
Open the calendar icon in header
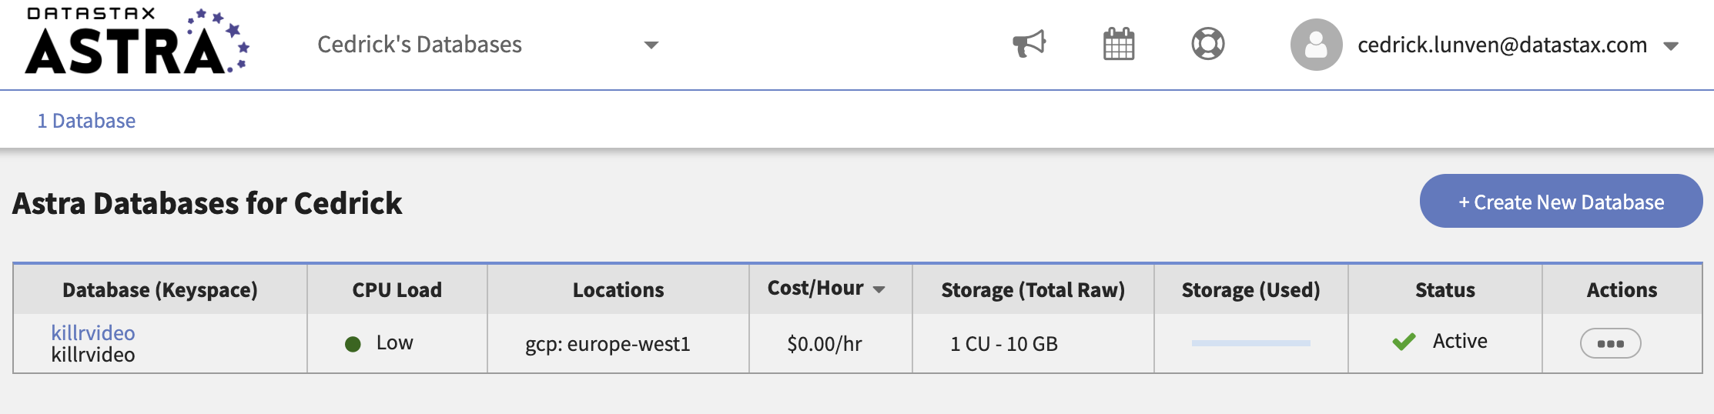pyautogui.click(x=1118, y=44)
